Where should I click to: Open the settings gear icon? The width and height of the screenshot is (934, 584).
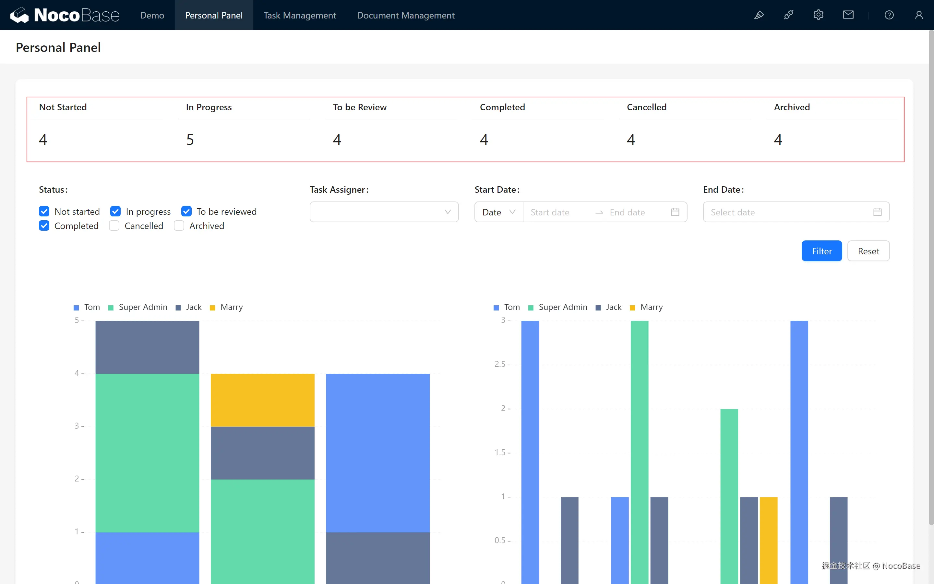pyautogui.click(x=818, y=15)
